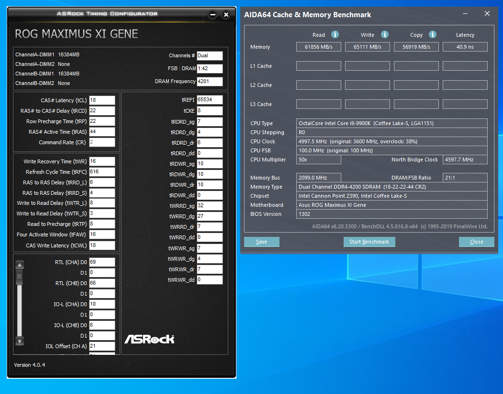Click the Save button in AIDA64
Image resolution: width=503 pixels, height=394 pixels.
pyautogui.click(x=261, y=242)
